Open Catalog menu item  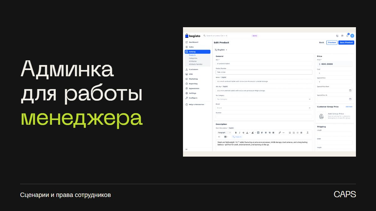(197, 52)
